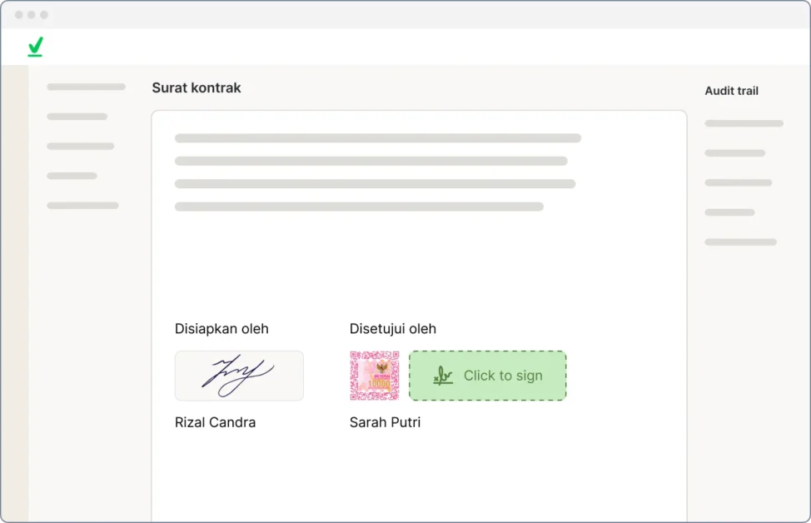Screen dimensions: 811x523
Task: Click the "Surat kontrak" document title
Action: tap(197, 87)
